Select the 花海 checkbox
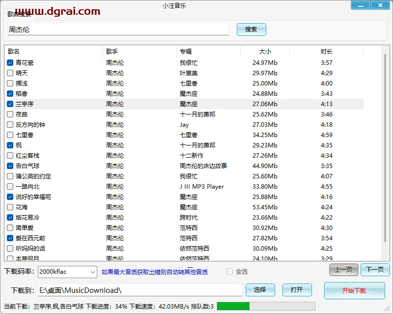 click(x=10, y=207)
